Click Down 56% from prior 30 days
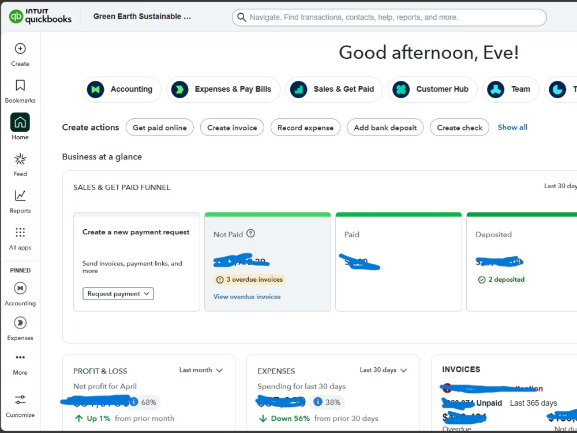Image resolution: width=577 pixels, height=433 pixels. (x=319, y=418)
